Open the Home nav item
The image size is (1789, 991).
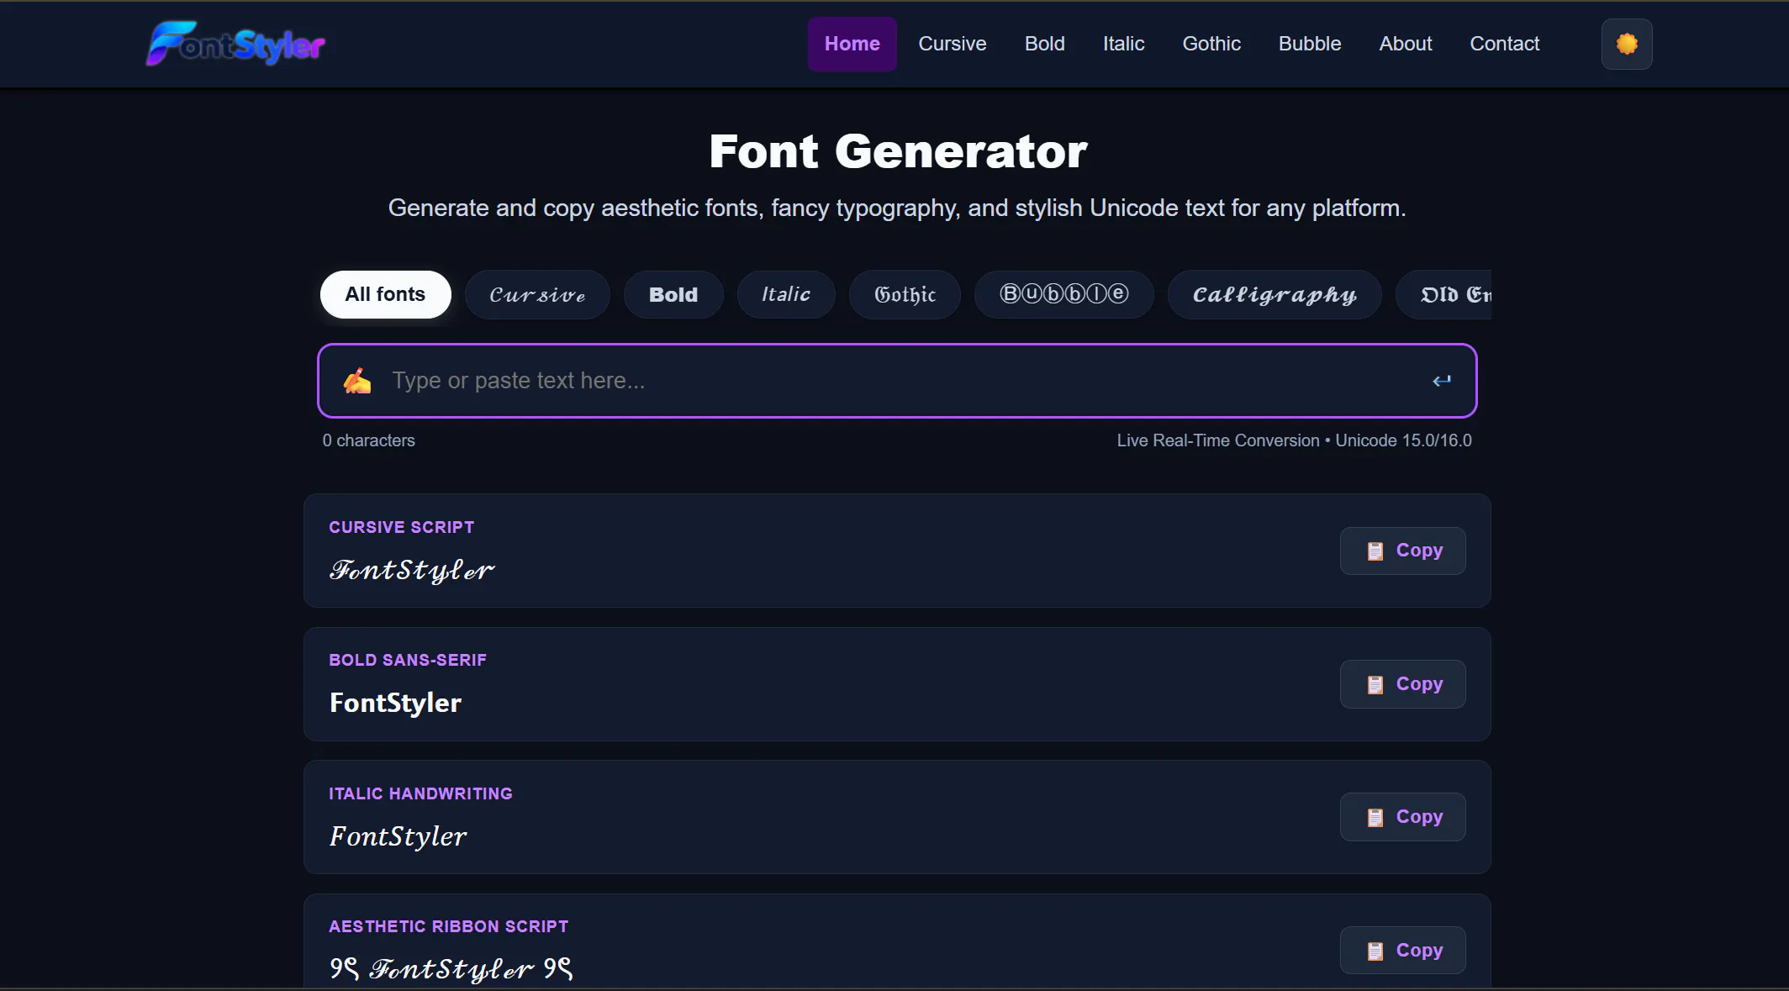(x=852, y=44)
